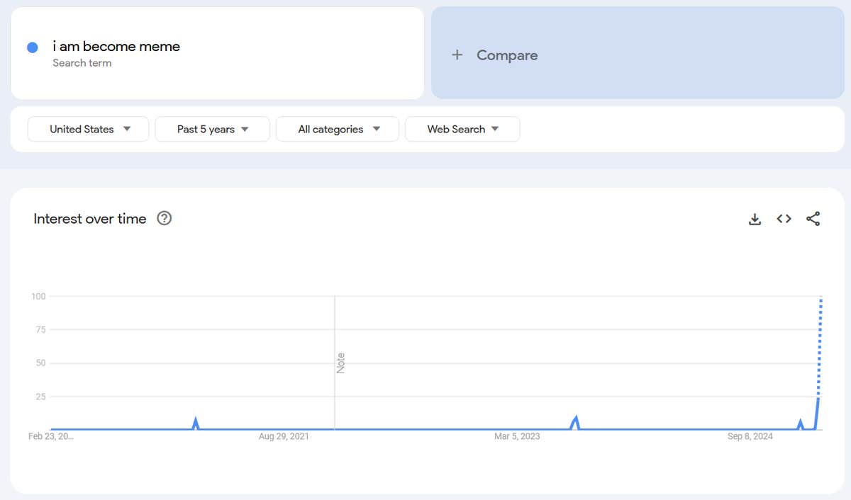Click the blue dot beside the search term
Screen dimensions: 851x500
point(32,47)
